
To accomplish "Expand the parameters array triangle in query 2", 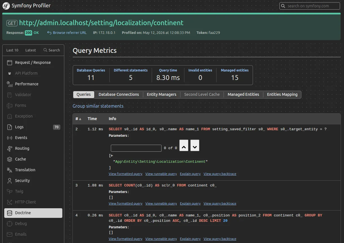I will coord(112,155).
